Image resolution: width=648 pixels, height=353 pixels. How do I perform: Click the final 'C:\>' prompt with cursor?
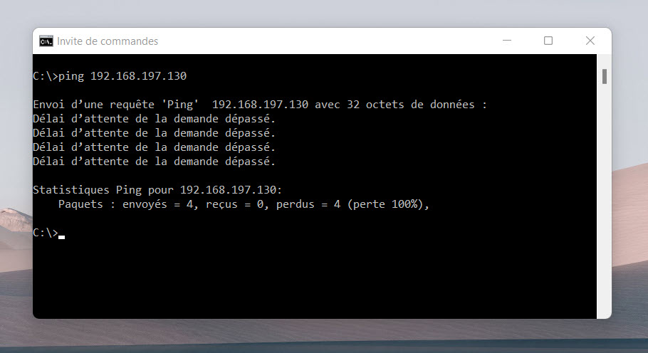pos(48,233)
